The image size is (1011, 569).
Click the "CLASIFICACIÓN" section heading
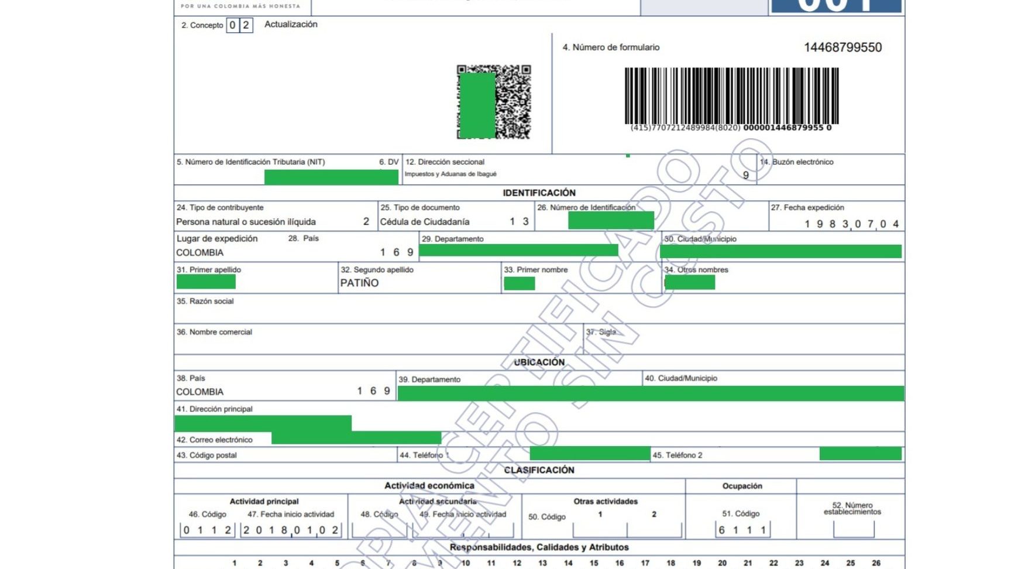[539, 470]
